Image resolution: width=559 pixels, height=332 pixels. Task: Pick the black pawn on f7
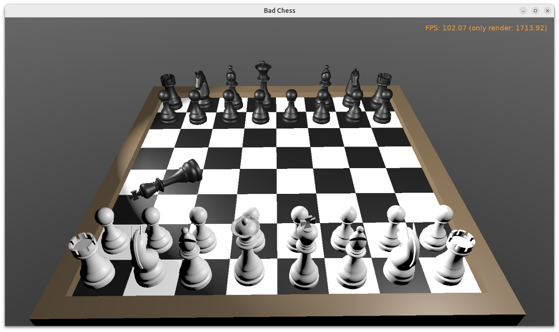tap(322, 106)
